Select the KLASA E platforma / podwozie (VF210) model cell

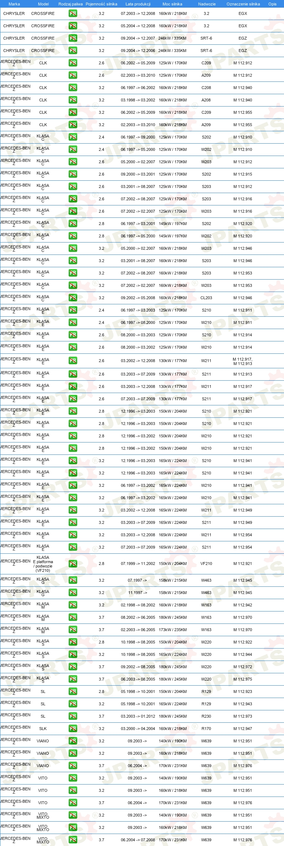tap(43, 564)
